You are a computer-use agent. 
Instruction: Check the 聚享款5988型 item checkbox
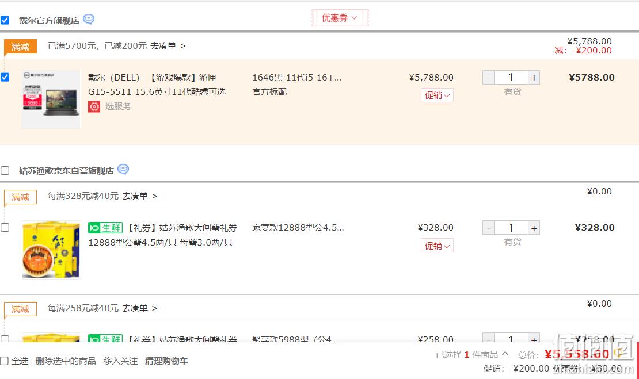[x=5, y=339]
